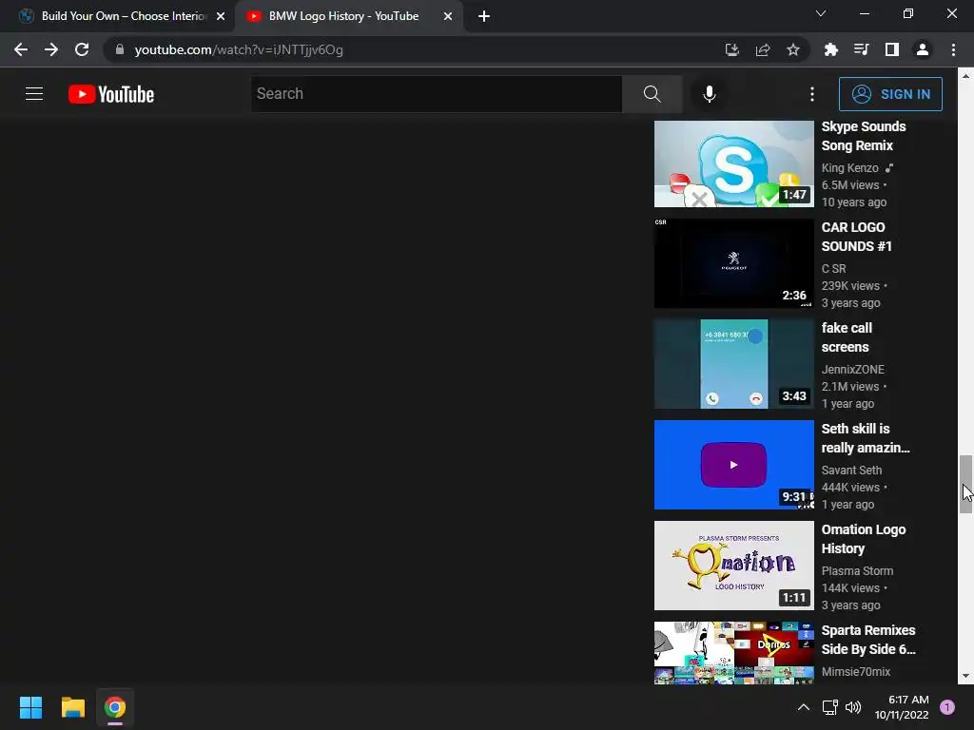Viewport: 974px width, 730px height.
Task: Open notification center badge
Action: 947,707
